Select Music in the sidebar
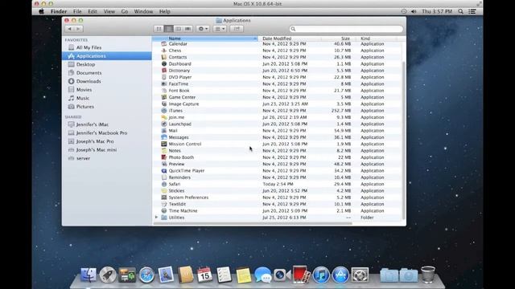The height and width of the screenshot is (289, 515). [107, 98]
